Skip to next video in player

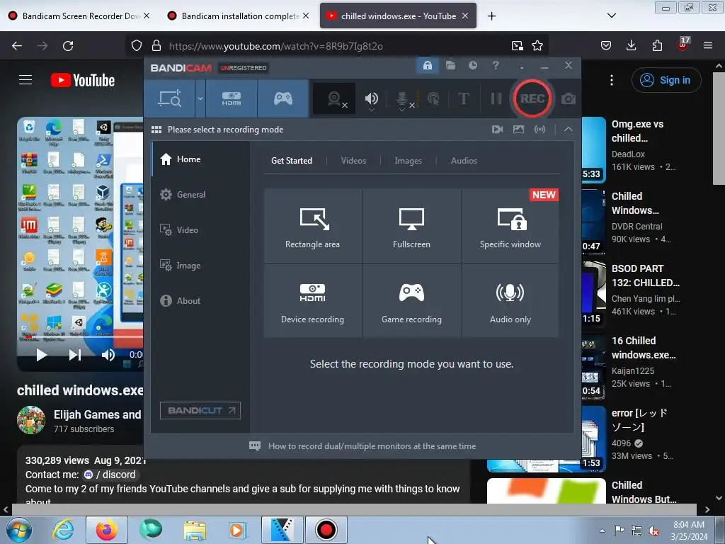(x=75, y=355)
